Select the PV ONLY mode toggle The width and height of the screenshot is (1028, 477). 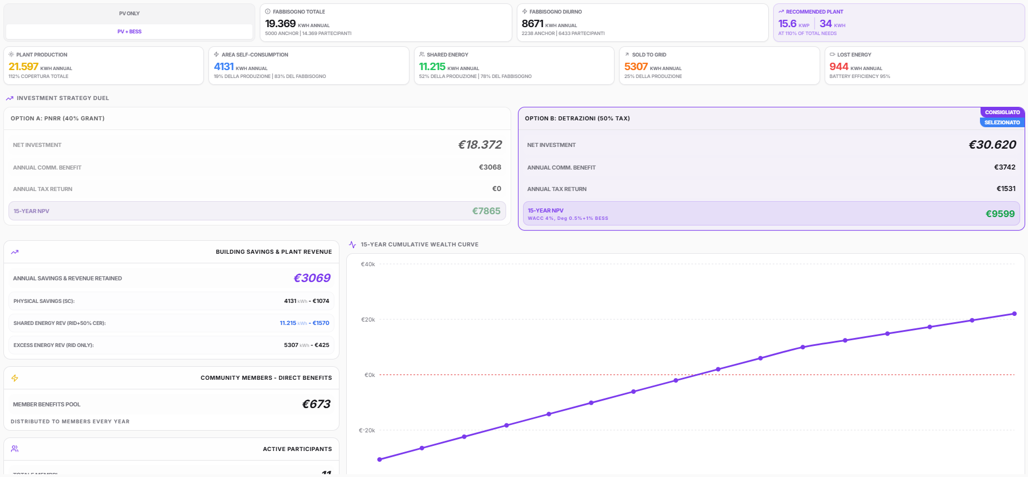point(129,14)
